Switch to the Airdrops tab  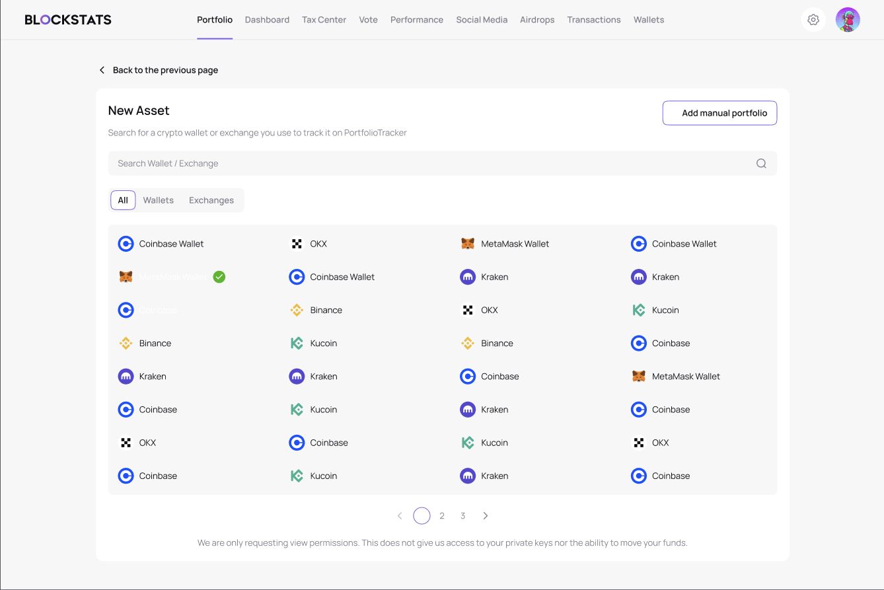point(537,20)
